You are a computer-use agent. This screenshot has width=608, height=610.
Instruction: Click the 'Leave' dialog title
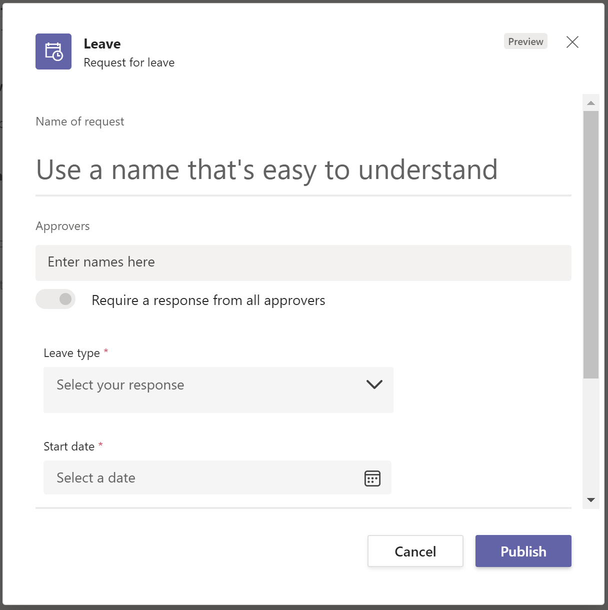[x=102, y=44]
